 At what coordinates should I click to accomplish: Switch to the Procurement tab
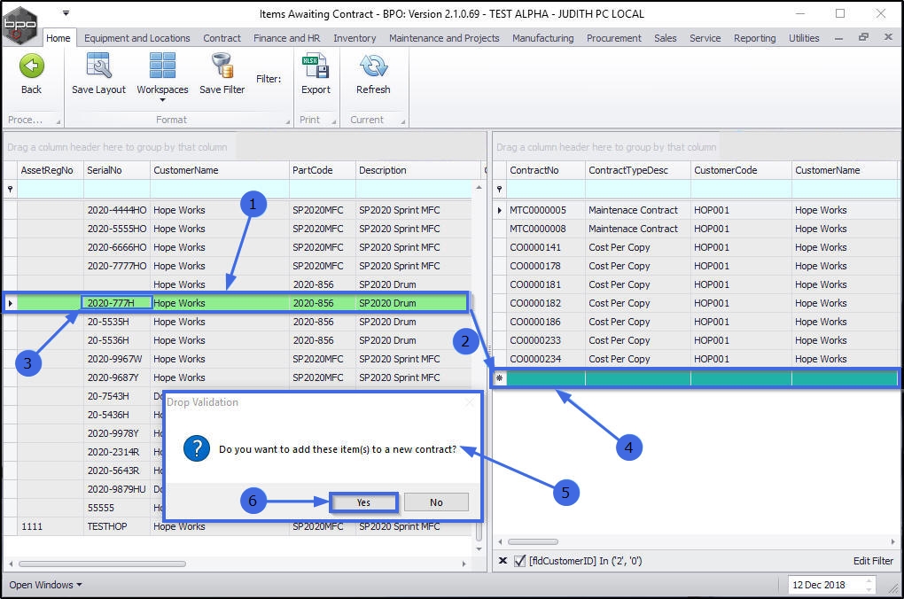(x=613, y=38)
